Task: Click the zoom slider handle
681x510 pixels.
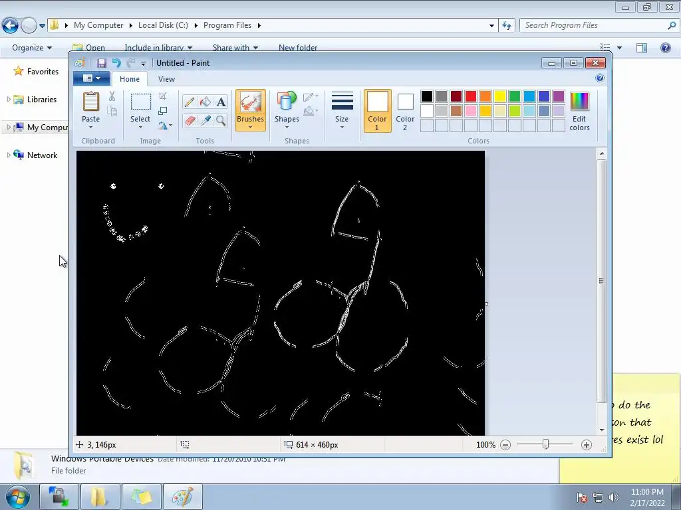Action: click(546, 444)
